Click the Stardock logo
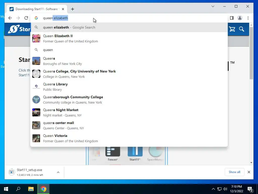The width and height of the screenshot is (258, 194). (x=19, y=29)
